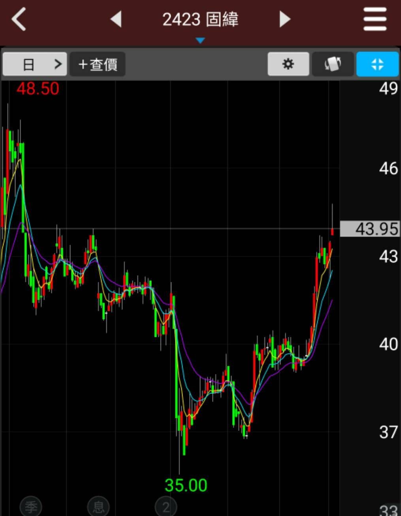401x516 pixels.
Task: Open chart settings gear
Action: [288, 64]
